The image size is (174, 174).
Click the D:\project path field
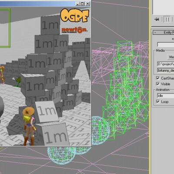point(166,64)
